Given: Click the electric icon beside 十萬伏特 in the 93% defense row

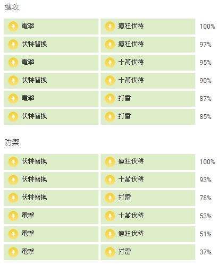Looking at the screenshot, I should pos(110,180).
